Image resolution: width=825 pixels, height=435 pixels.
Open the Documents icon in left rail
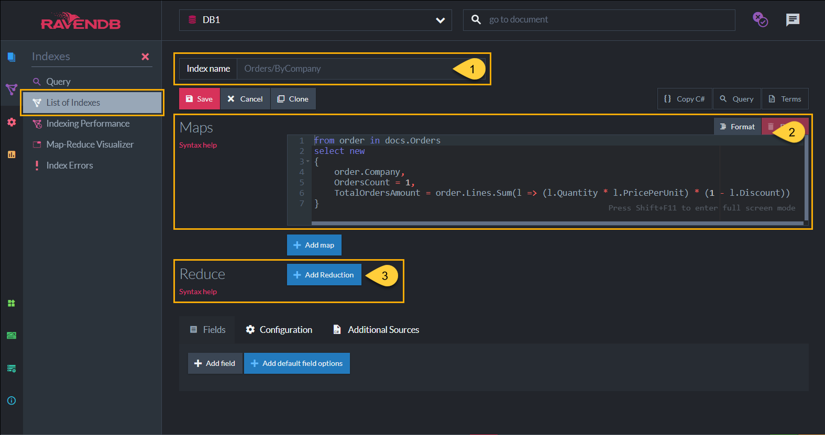pyautogui.click(x=11, y=57)
